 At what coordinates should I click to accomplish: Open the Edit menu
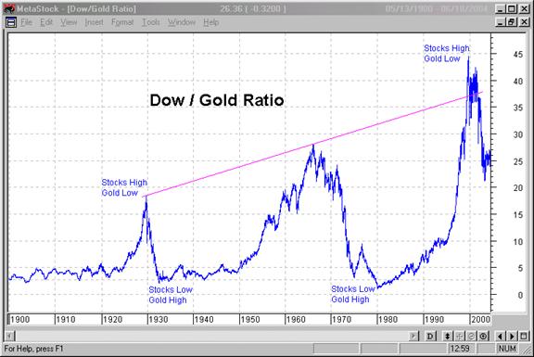coord(46,22)
